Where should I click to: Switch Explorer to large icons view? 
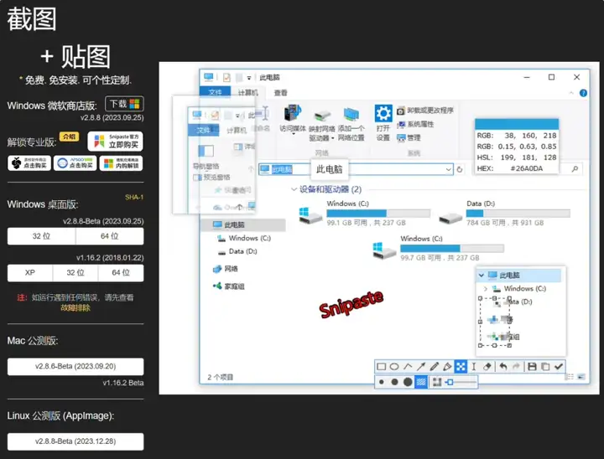[x=581, y=377]
